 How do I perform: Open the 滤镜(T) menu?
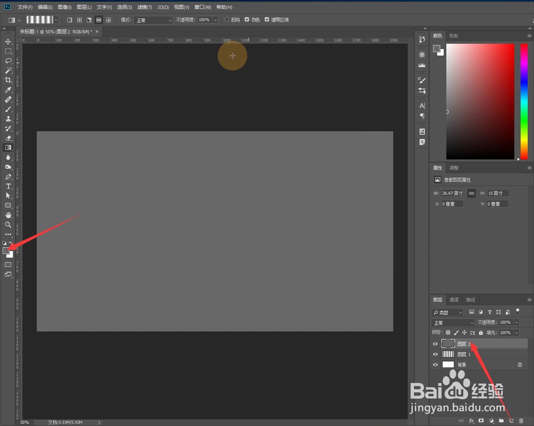pos(144,7)
